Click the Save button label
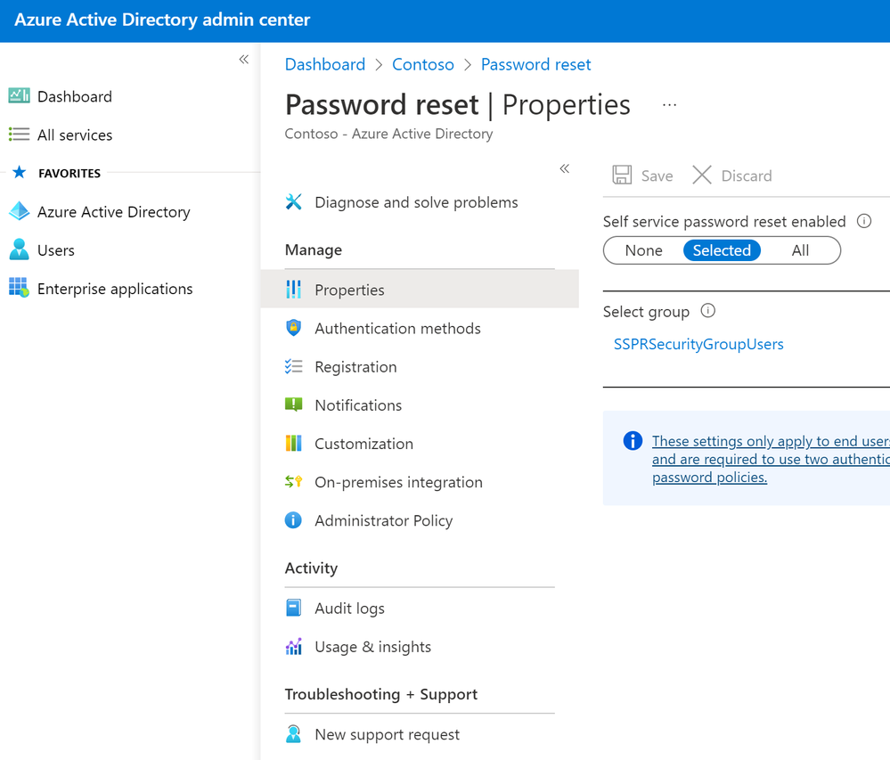 tap(657, 176)
